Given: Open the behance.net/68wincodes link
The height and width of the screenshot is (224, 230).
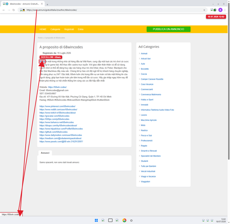Looking at the screenshot, I should tap(57, 123).
